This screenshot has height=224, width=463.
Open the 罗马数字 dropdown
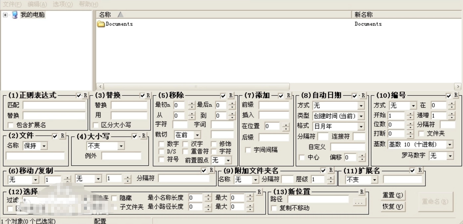[450, 155]
